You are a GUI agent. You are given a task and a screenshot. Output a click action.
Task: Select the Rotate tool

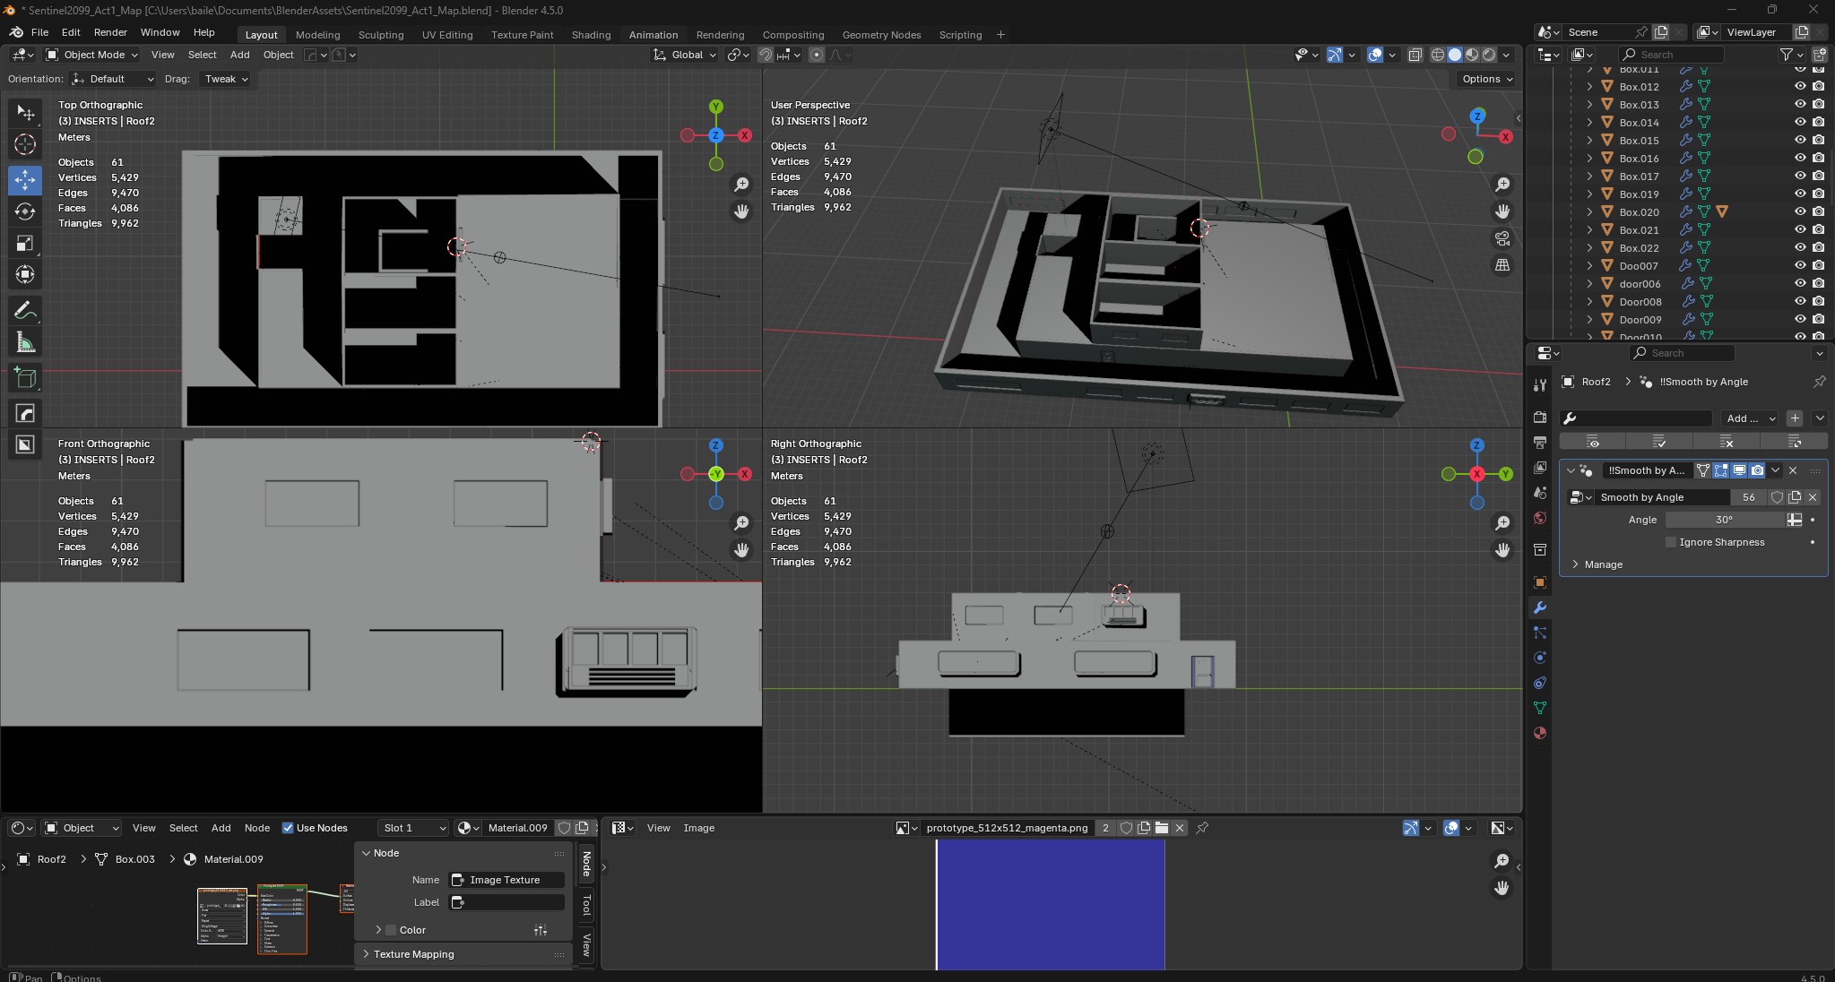coord(25,211)
